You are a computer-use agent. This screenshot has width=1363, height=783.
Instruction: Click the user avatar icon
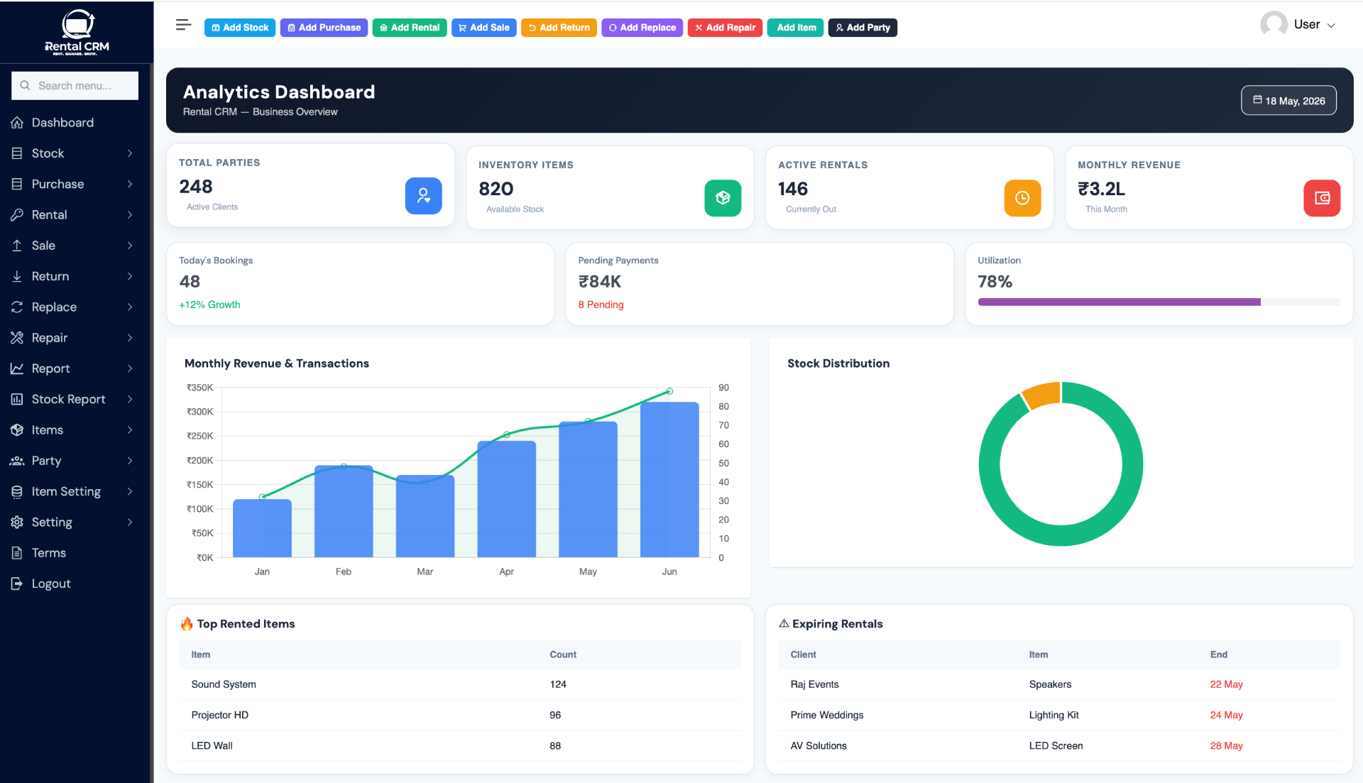click(1274, 24)
